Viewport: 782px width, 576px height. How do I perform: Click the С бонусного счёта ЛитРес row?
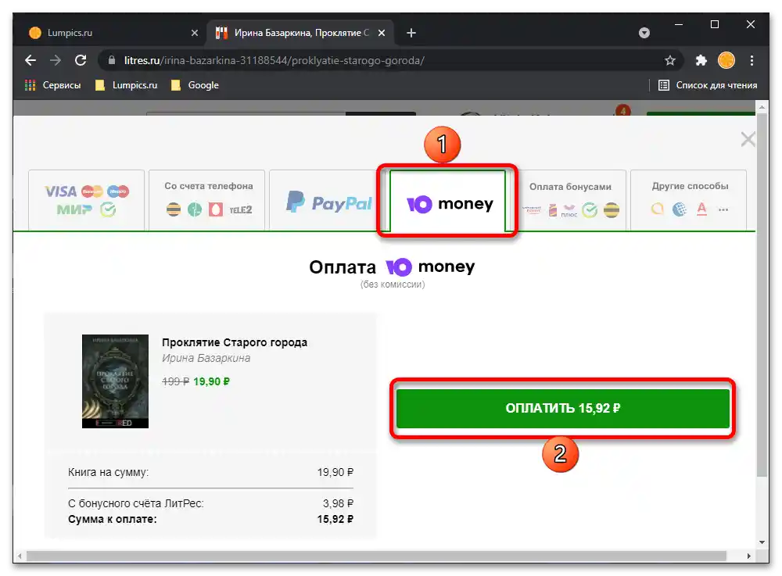pos(210,504)
